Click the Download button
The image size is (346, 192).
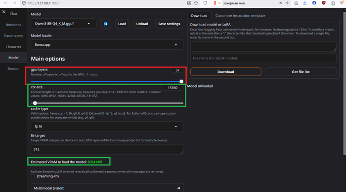coord(226,72)
